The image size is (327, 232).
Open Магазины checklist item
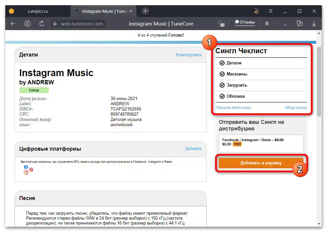tap(261, 74)
